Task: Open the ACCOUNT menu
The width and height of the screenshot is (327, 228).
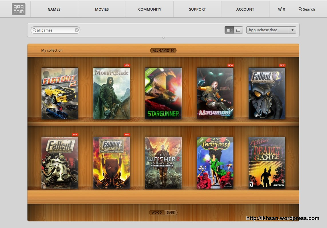Action: pos(245,9)
